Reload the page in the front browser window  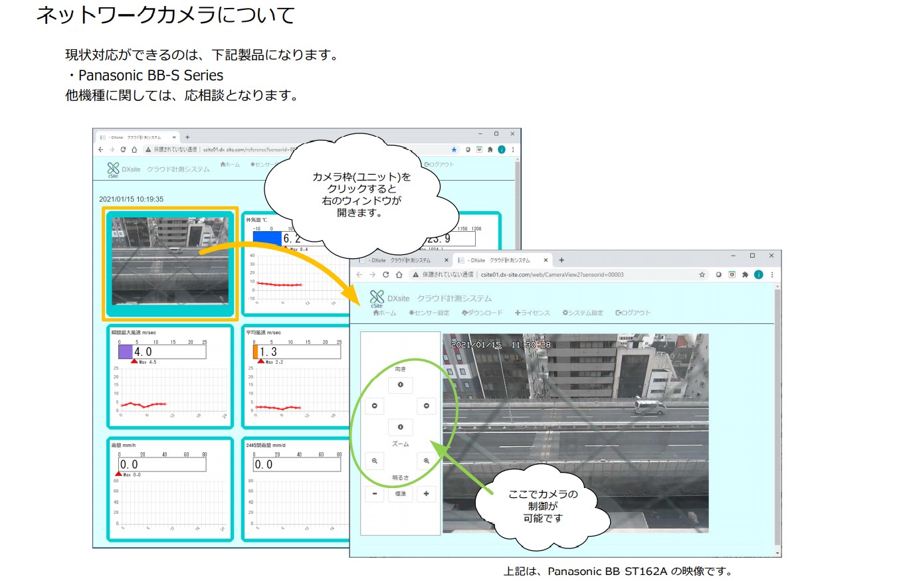385,274
